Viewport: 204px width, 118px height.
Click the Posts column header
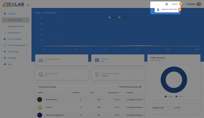[92, 93]
